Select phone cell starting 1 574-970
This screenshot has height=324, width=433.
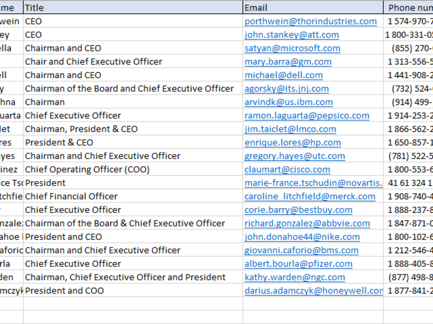(408, 21)
